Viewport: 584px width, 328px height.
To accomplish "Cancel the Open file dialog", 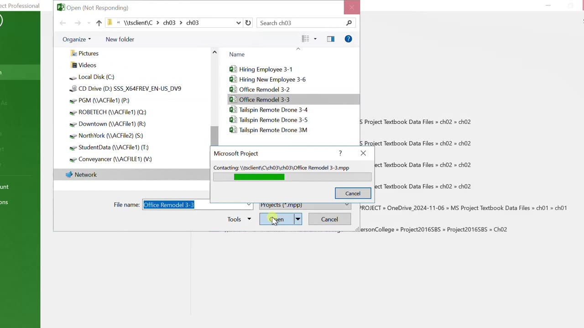I will 329,220.
